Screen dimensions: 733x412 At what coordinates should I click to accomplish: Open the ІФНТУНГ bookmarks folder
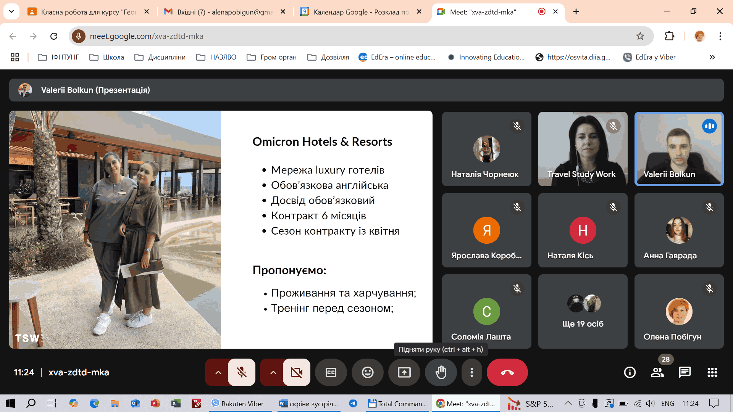coord(58,57)
